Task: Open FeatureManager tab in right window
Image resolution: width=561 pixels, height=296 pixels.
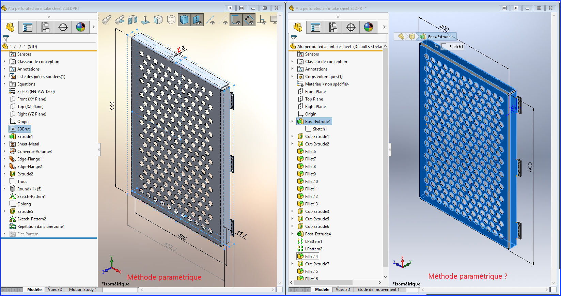Action: click(298, 27)
